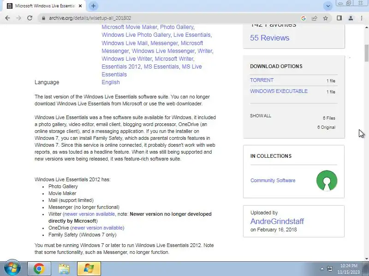Open the Chrome three-dot menu
This screenshot has width=369, height=276.
tap(362, 18)
